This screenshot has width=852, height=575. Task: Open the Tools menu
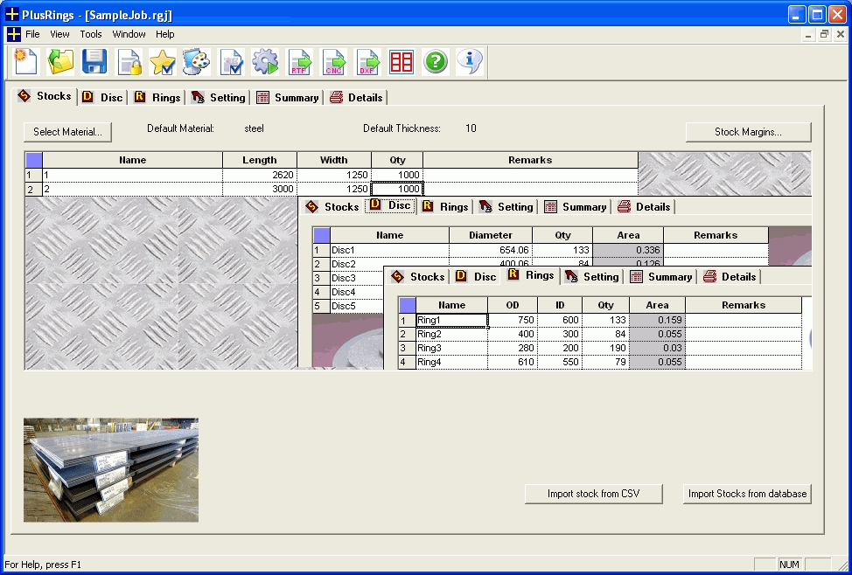[90, 34]
